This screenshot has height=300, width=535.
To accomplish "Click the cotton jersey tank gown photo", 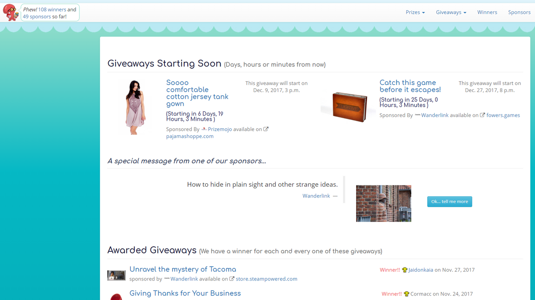I will click(x=135, y=106).
